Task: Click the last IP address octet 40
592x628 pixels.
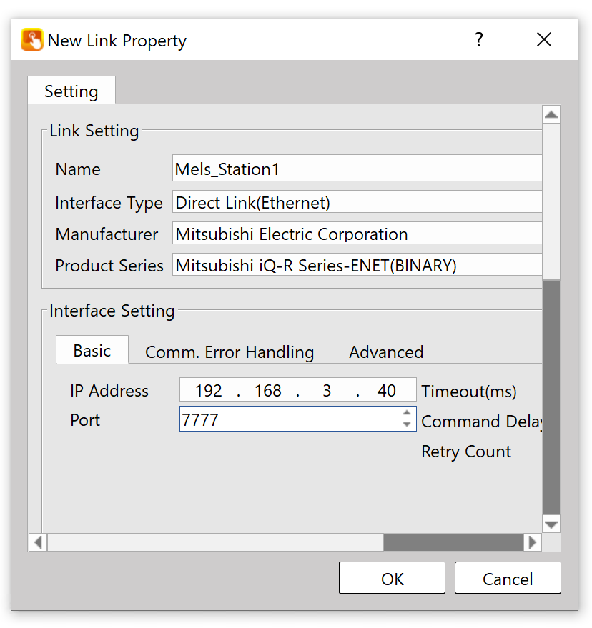Action: 387,391
